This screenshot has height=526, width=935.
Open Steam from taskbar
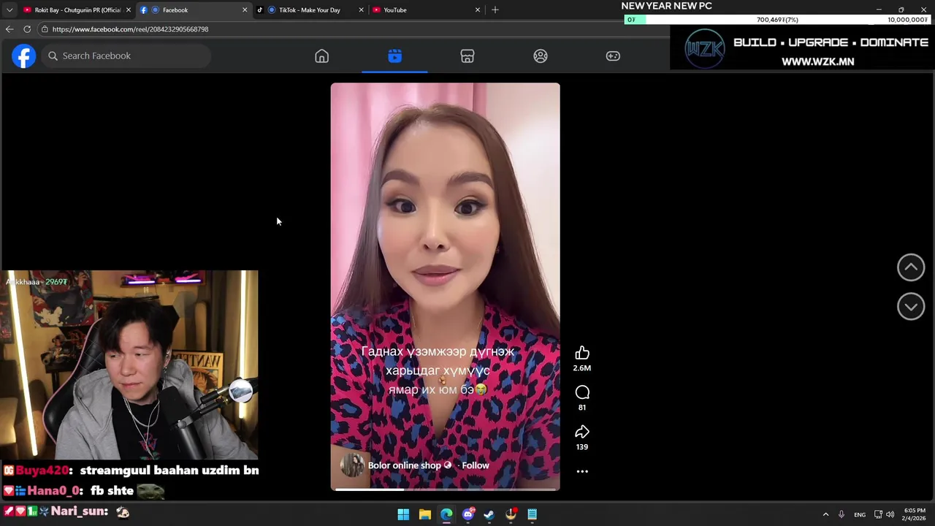[x=489, y=514]
